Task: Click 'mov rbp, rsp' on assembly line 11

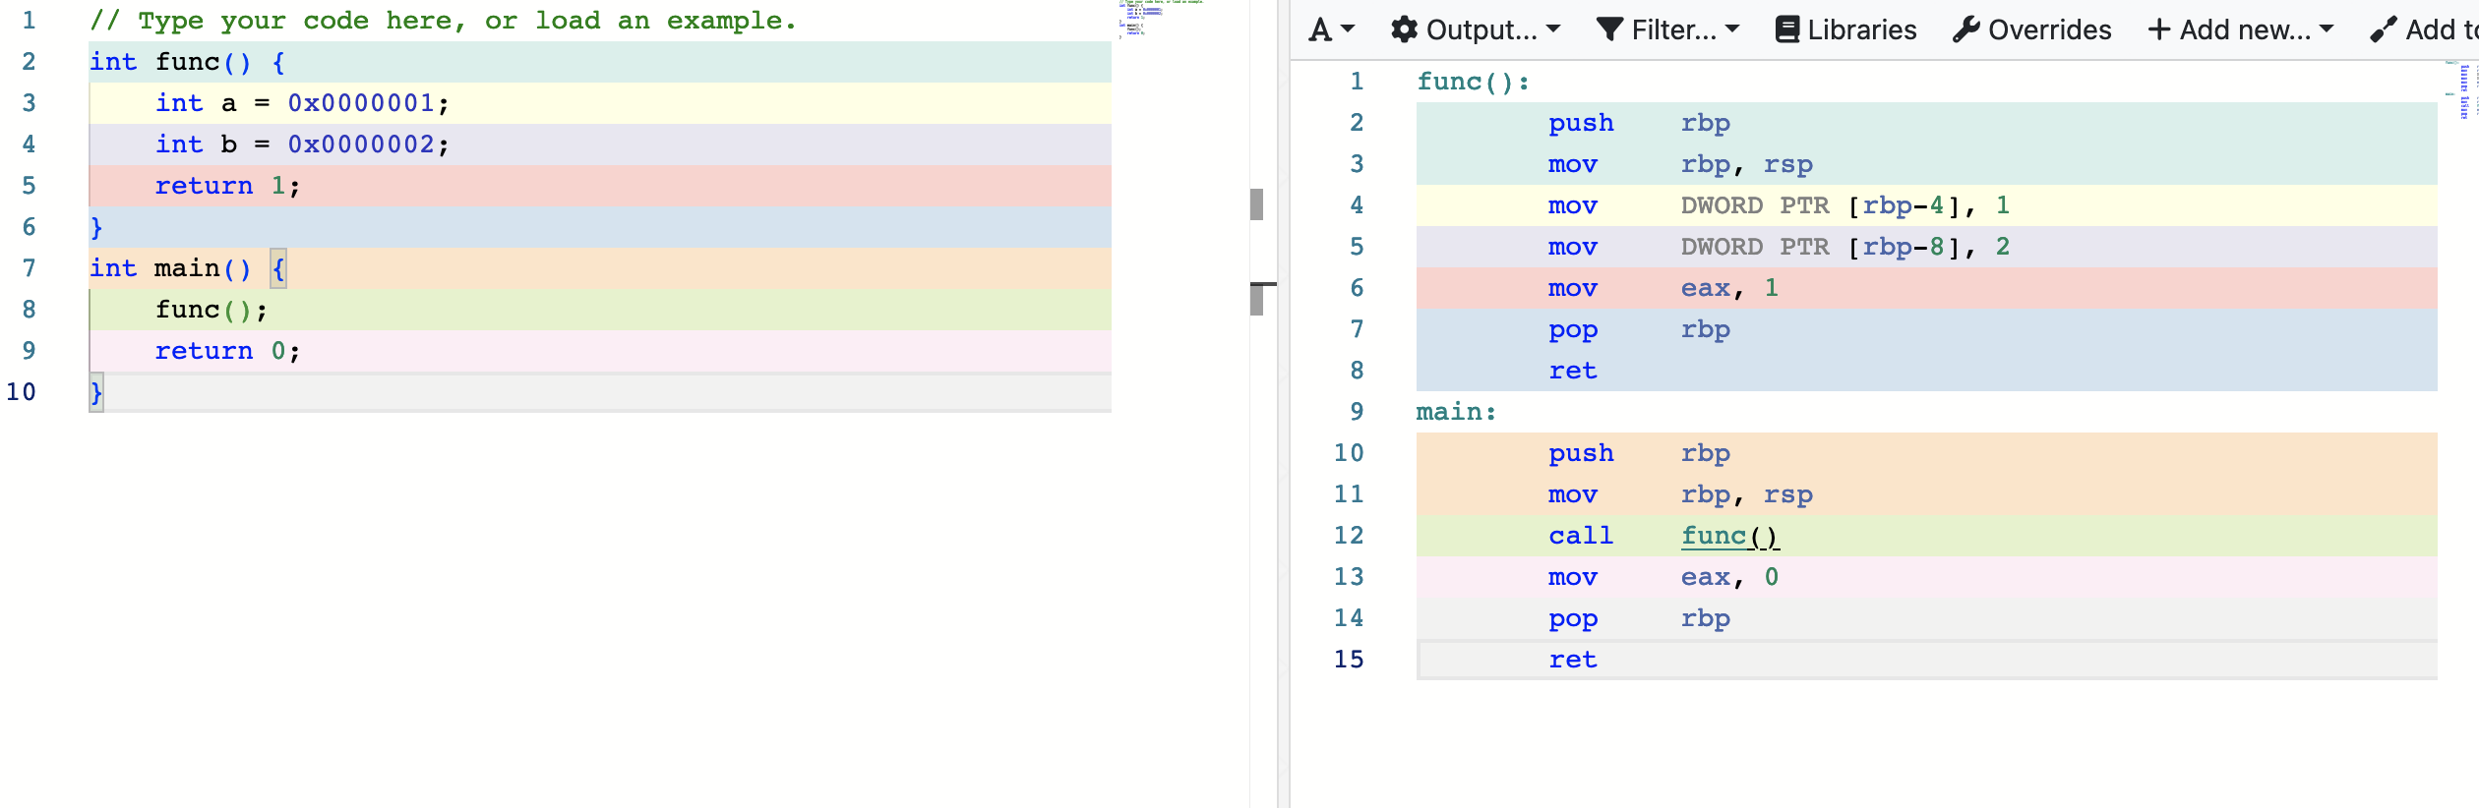Action: (1926, 494)
